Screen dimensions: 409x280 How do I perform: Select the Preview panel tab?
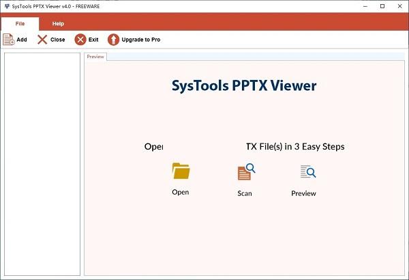tap(95, 57)
